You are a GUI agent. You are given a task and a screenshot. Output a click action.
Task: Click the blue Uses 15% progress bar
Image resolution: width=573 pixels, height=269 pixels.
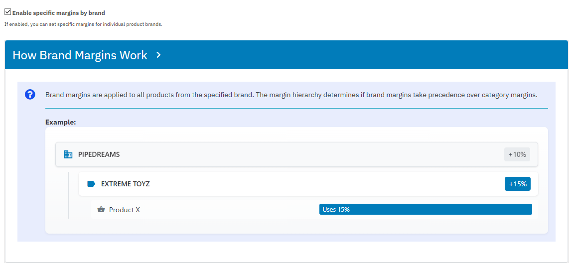click(425, 209)
